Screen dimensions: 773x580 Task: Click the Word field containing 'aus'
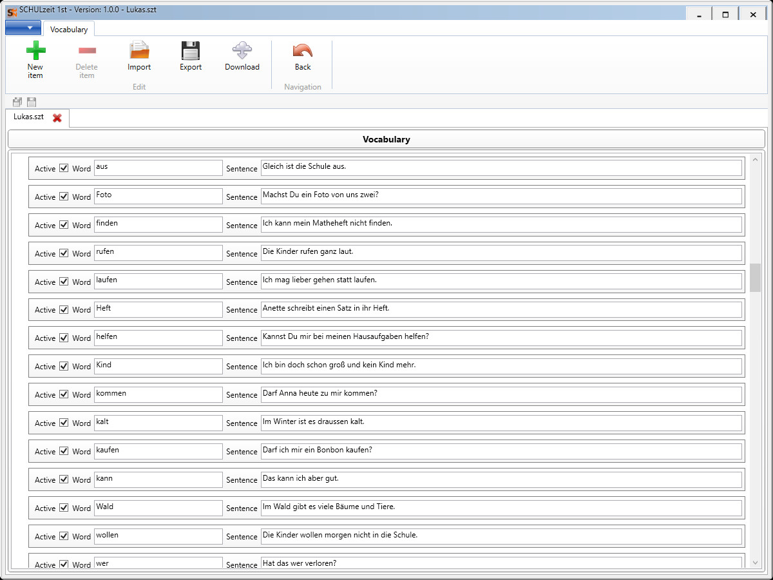(x=158, y=168)
